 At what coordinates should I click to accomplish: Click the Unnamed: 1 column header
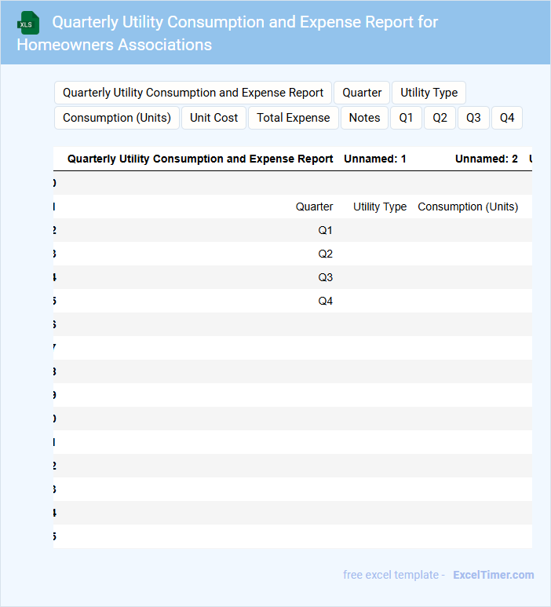click(375, 159)
